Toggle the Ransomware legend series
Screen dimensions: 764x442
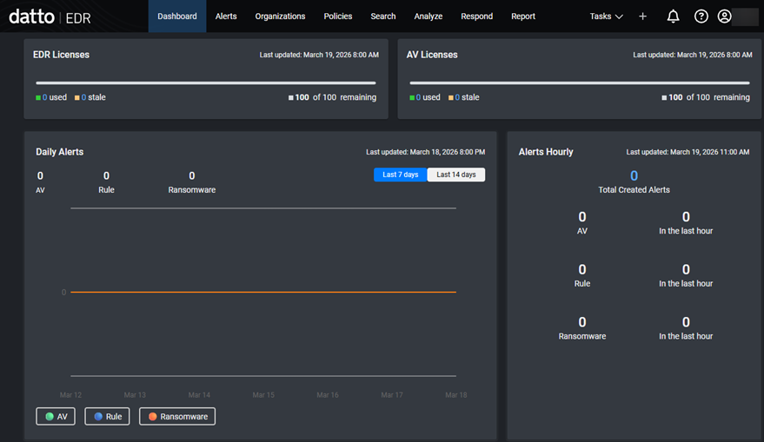tap(177, 417)
